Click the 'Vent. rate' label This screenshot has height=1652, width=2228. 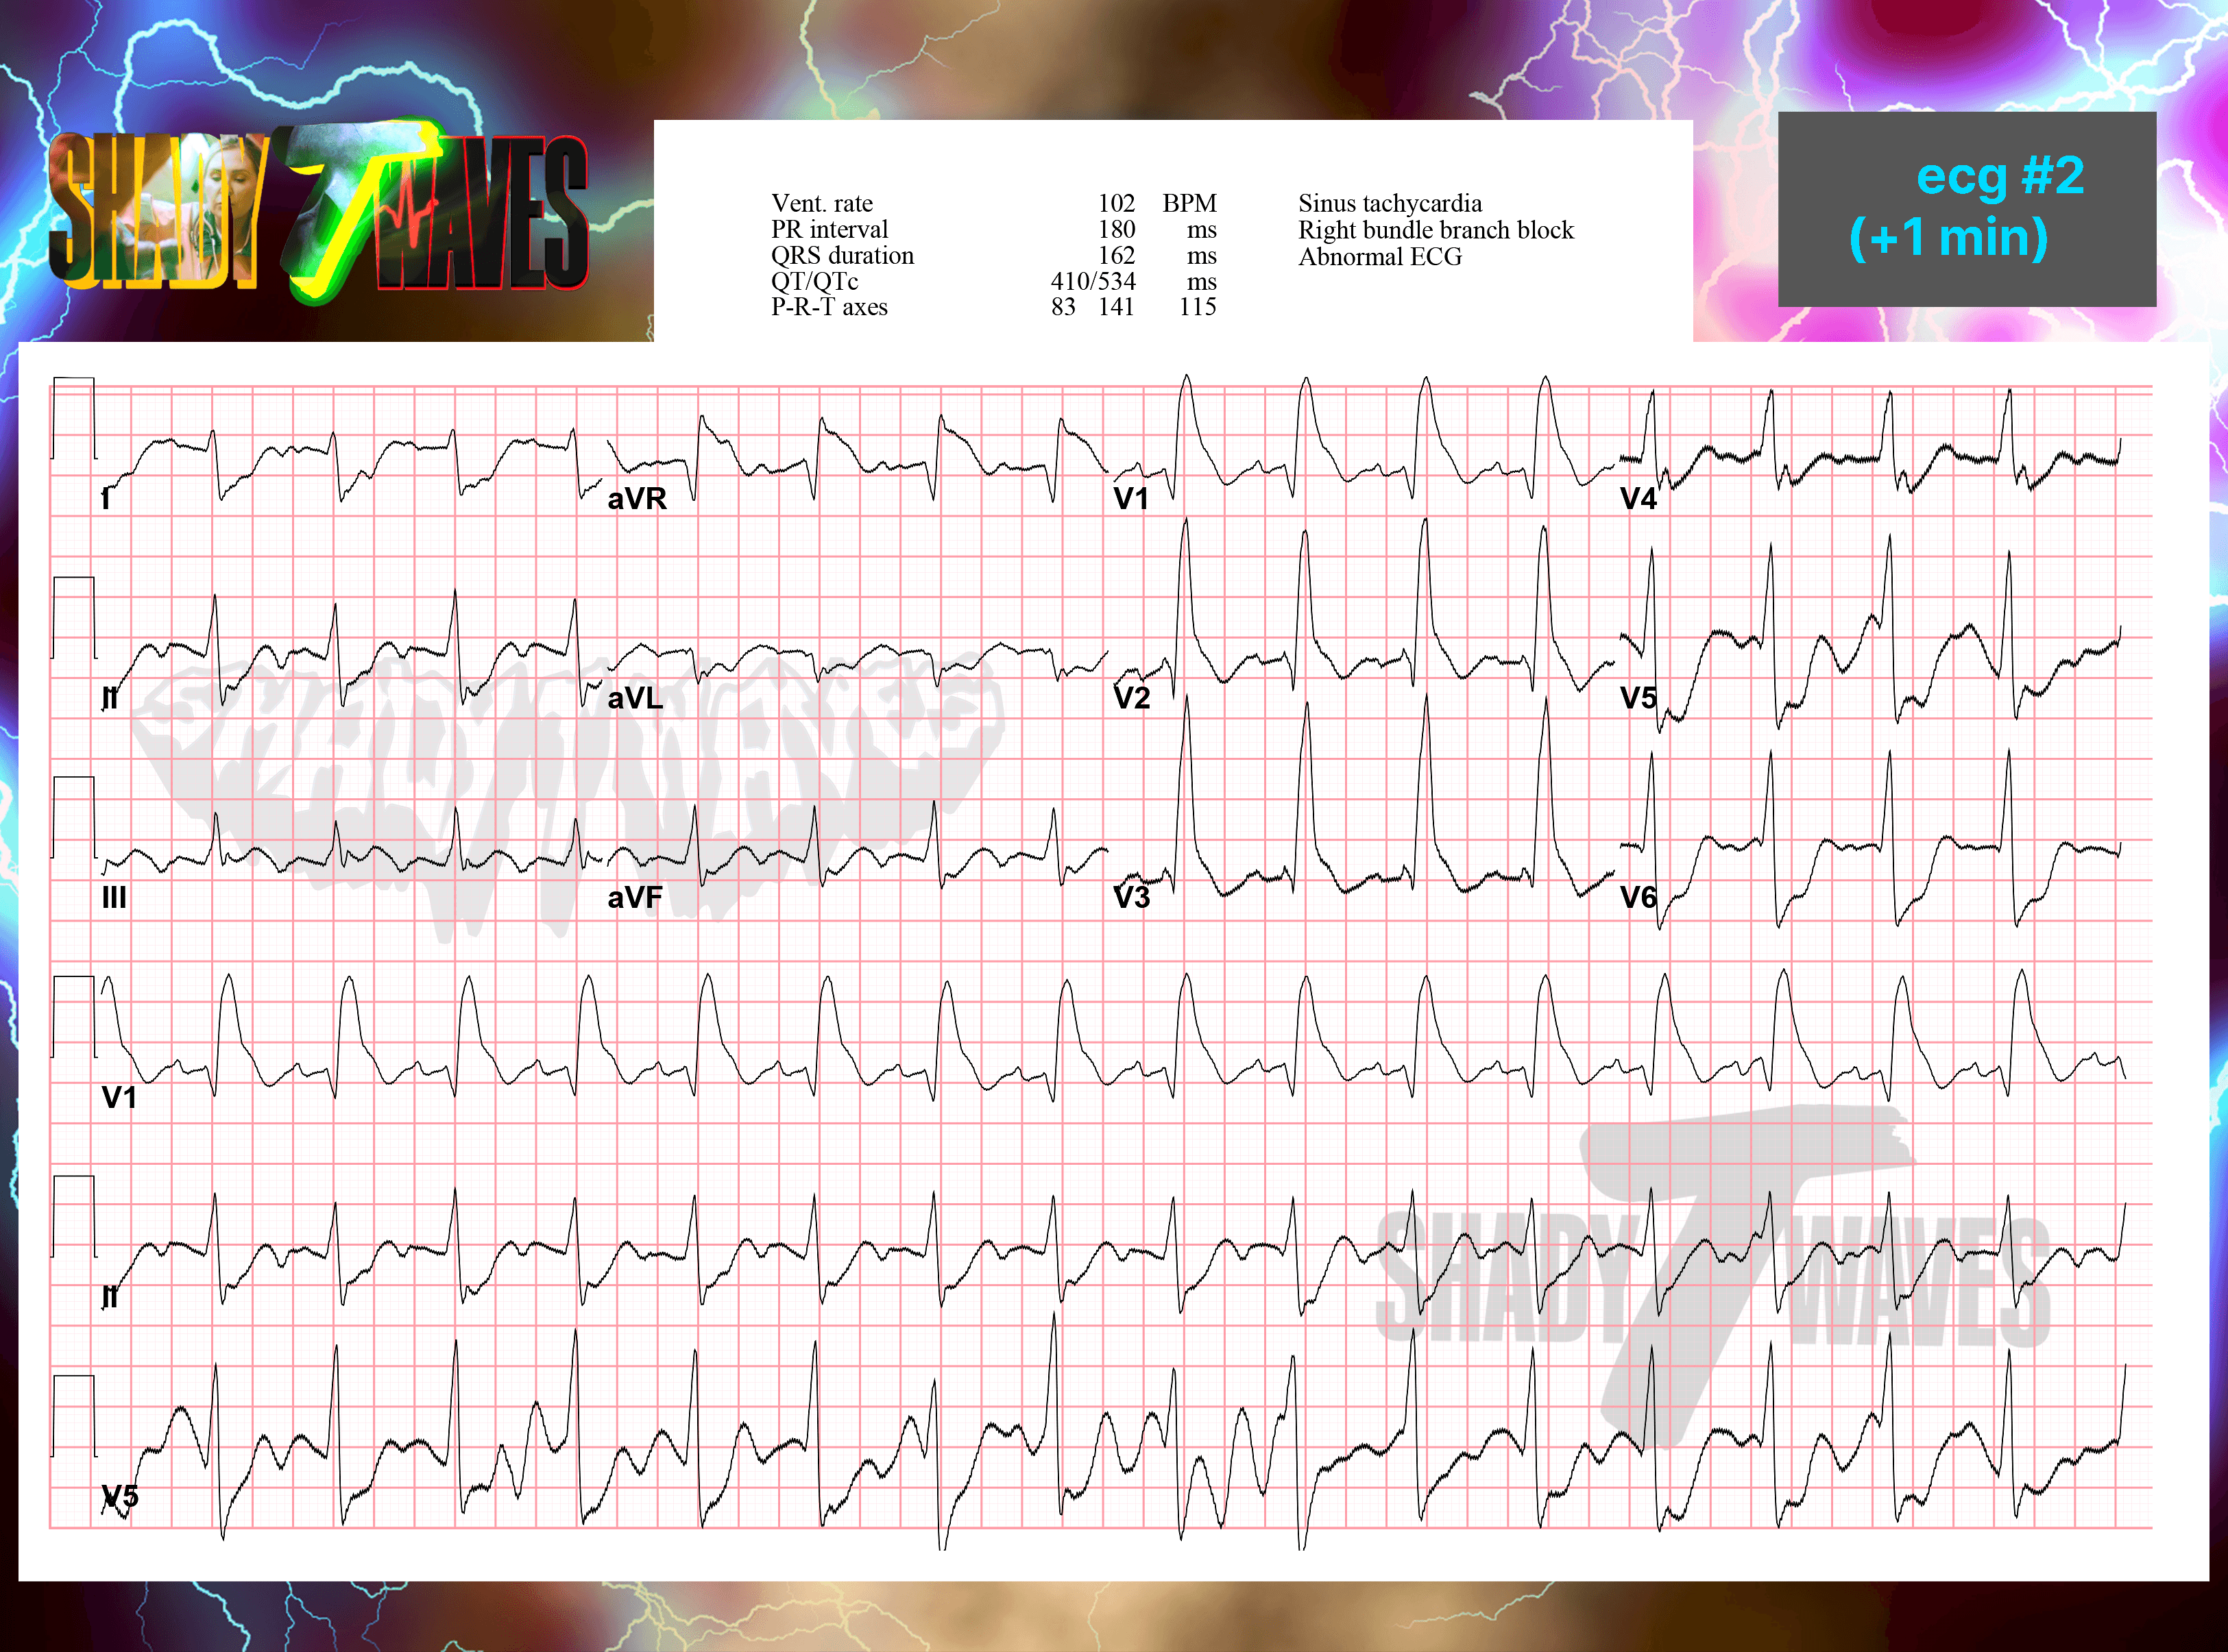tap(821, 203)
